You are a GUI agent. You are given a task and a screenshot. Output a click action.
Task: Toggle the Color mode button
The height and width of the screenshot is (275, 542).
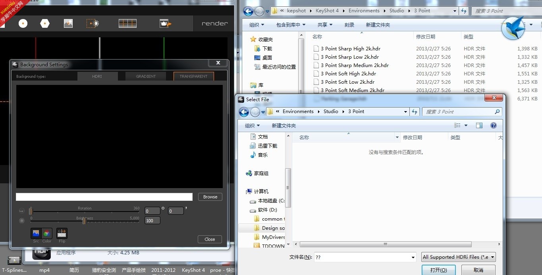tap(46, 233)
